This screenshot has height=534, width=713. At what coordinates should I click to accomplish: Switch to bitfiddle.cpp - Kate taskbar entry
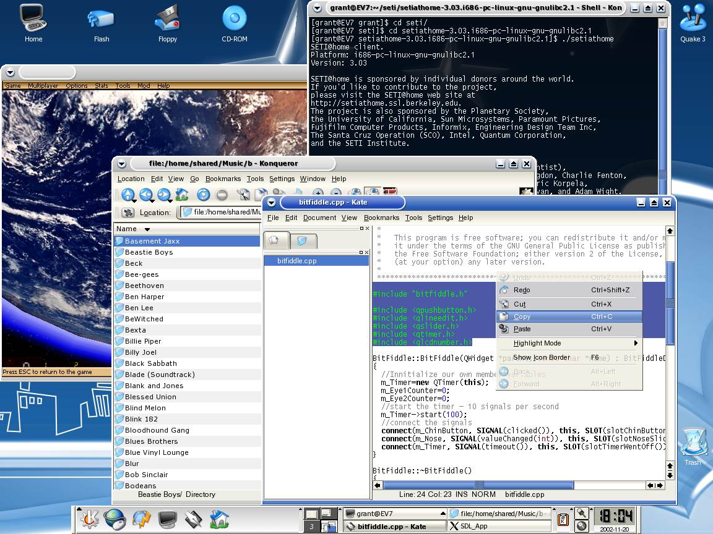click(395, 527)
